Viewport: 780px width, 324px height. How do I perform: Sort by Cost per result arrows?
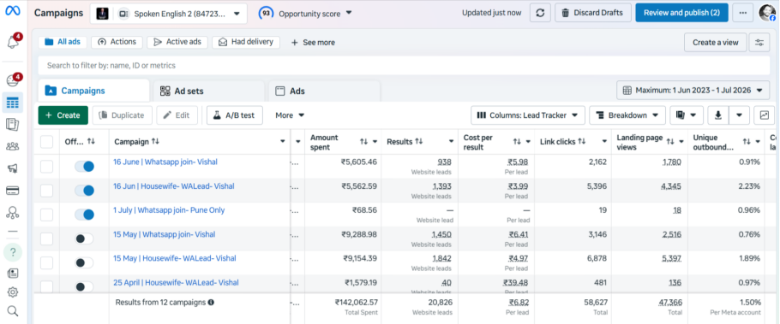[x=517, y=141]
